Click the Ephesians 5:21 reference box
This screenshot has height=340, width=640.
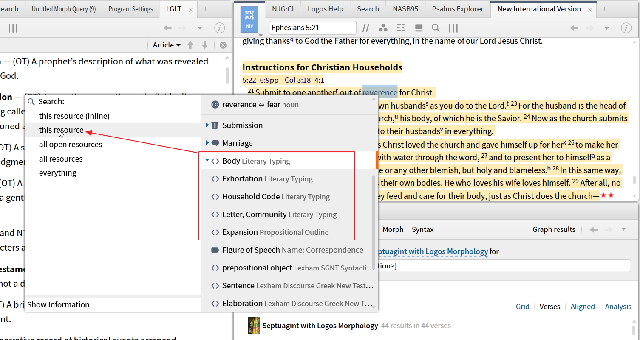312,28
